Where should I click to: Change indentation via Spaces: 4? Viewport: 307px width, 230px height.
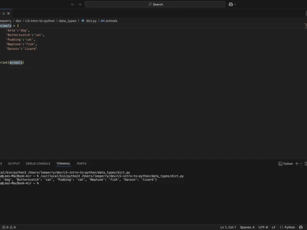tap(247, 227)
